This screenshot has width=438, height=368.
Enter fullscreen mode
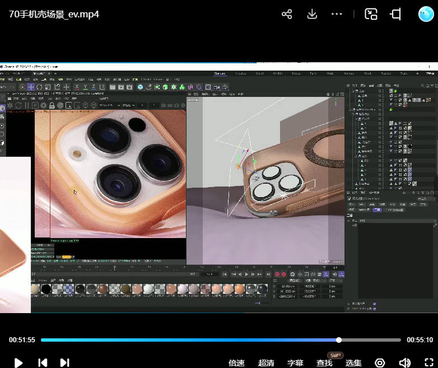[429, 362]
